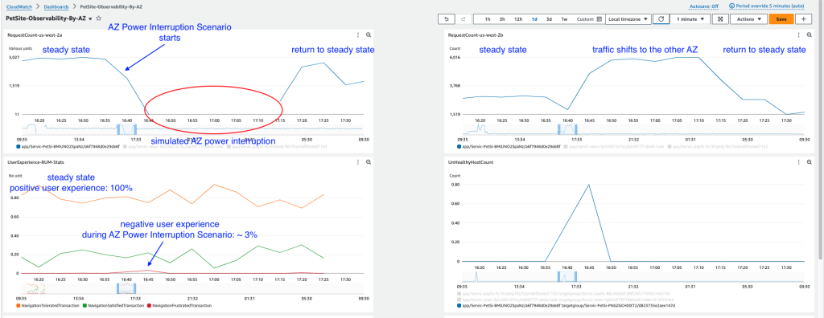Select the 1d time range
824x318 pixels.
[x=534, y=19]
